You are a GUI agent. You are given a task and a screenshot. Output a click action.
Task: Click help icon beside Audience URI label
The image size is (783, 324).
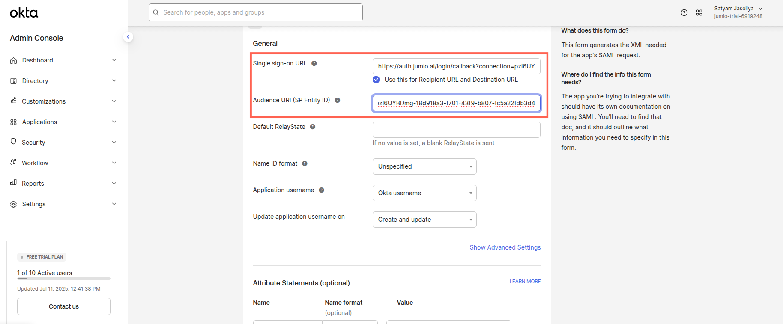point(338,100)
